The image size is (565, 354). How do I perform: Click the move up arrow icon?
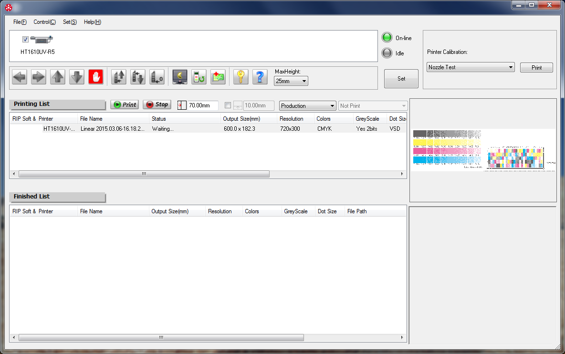pyautogui.click(x=58, y=77)
